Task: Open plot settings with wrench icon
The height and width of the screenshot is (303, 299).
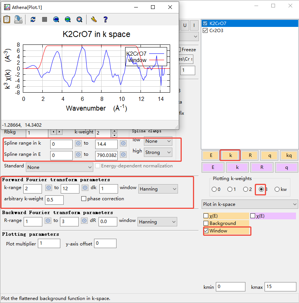Action: click(x=94, y=19)
